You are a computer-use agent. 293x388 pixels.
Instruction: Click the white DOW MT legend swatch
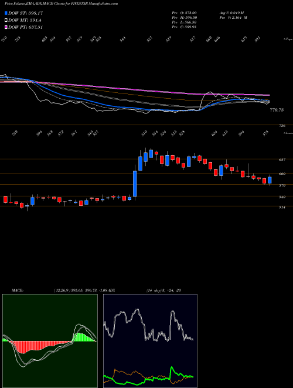[x=6, y=20]
